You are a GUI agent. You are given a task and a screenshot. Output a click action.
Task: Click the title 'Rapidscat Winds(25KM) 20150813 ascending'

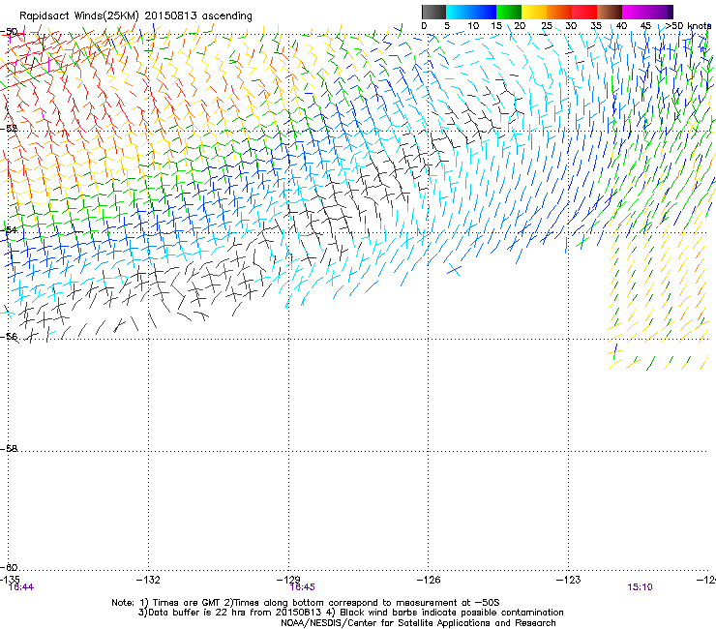click(135, 16)
